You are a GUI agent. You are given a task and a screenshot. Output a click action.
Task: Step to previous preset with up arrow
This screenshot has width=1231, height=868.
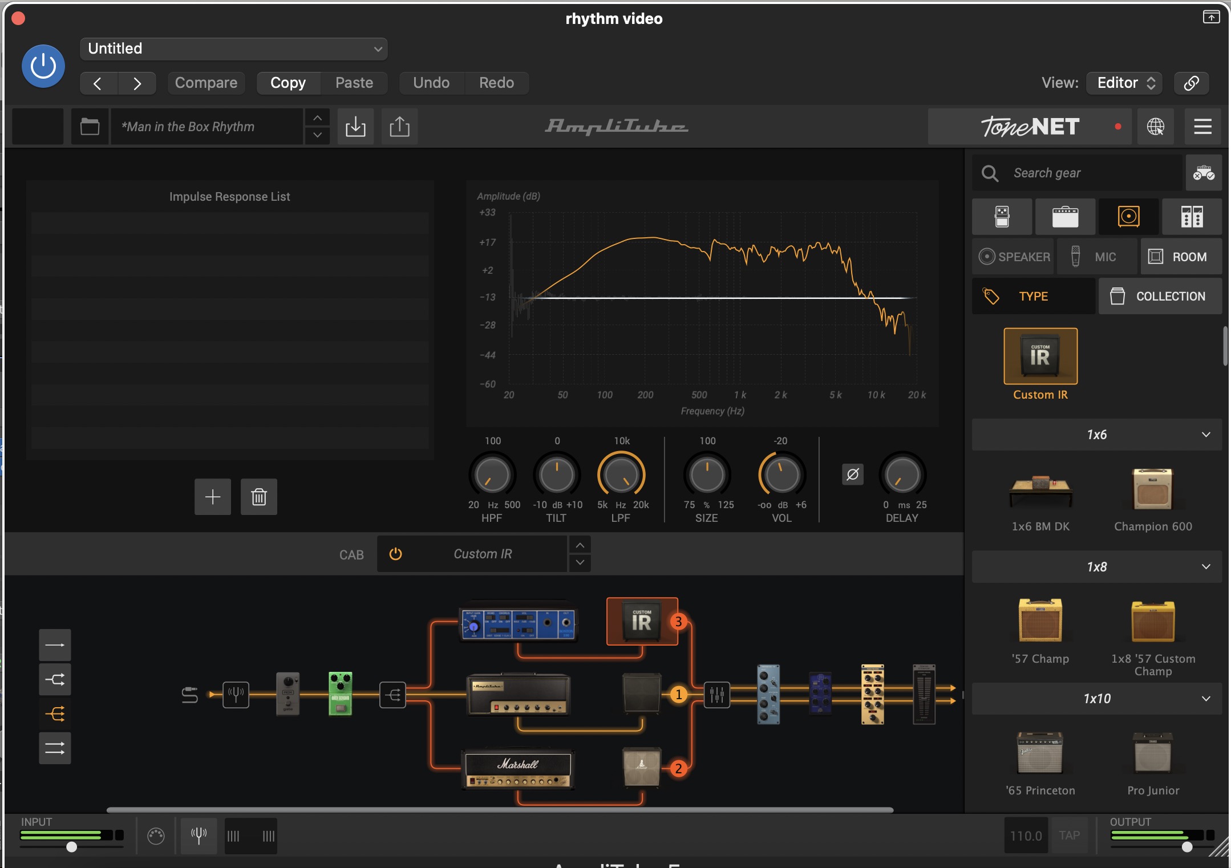point(317,118)
